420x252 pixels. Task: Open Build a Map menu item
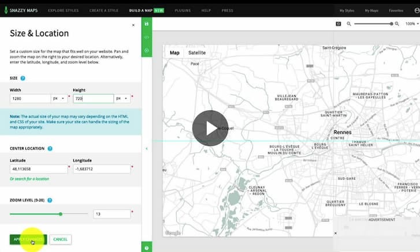(x=146, y=10)
